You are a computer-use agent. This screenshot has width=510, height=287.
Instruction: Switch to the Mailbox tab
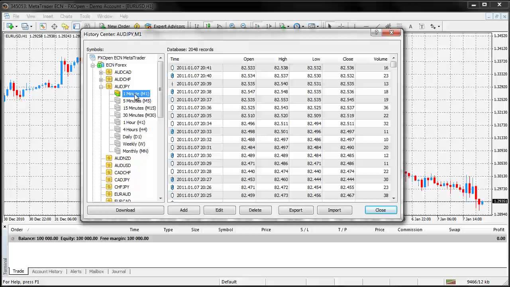pyautogui.click(x=96, y=271)
